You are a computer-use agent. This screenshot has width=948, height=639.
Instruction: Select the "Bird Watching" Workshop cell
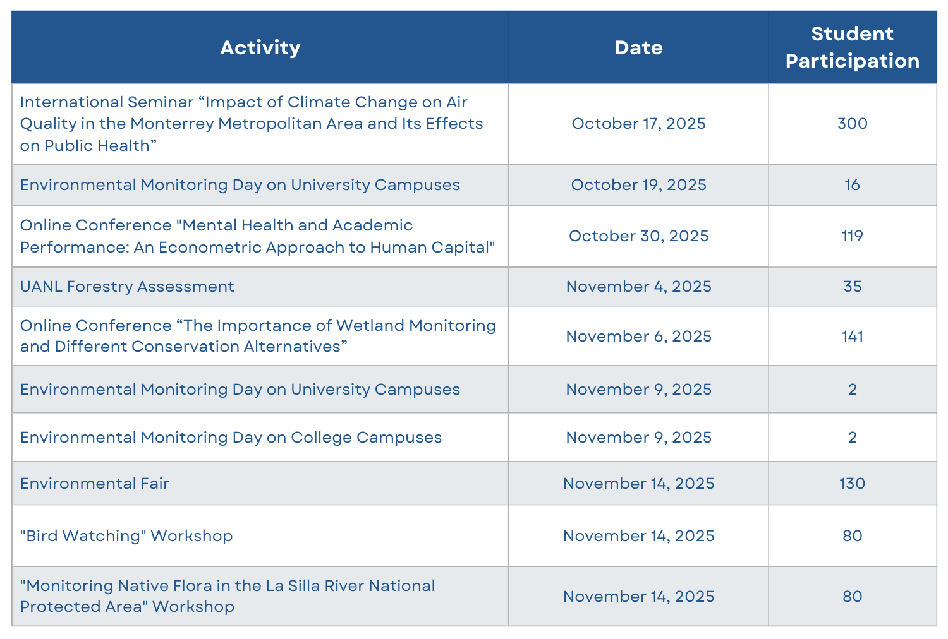coord(260,535)
